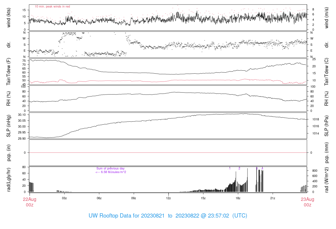Click the 'UW Rooftop Data for 20230821' title text
Viewport: 336px width, 229px height.
(x=126, y=216)
